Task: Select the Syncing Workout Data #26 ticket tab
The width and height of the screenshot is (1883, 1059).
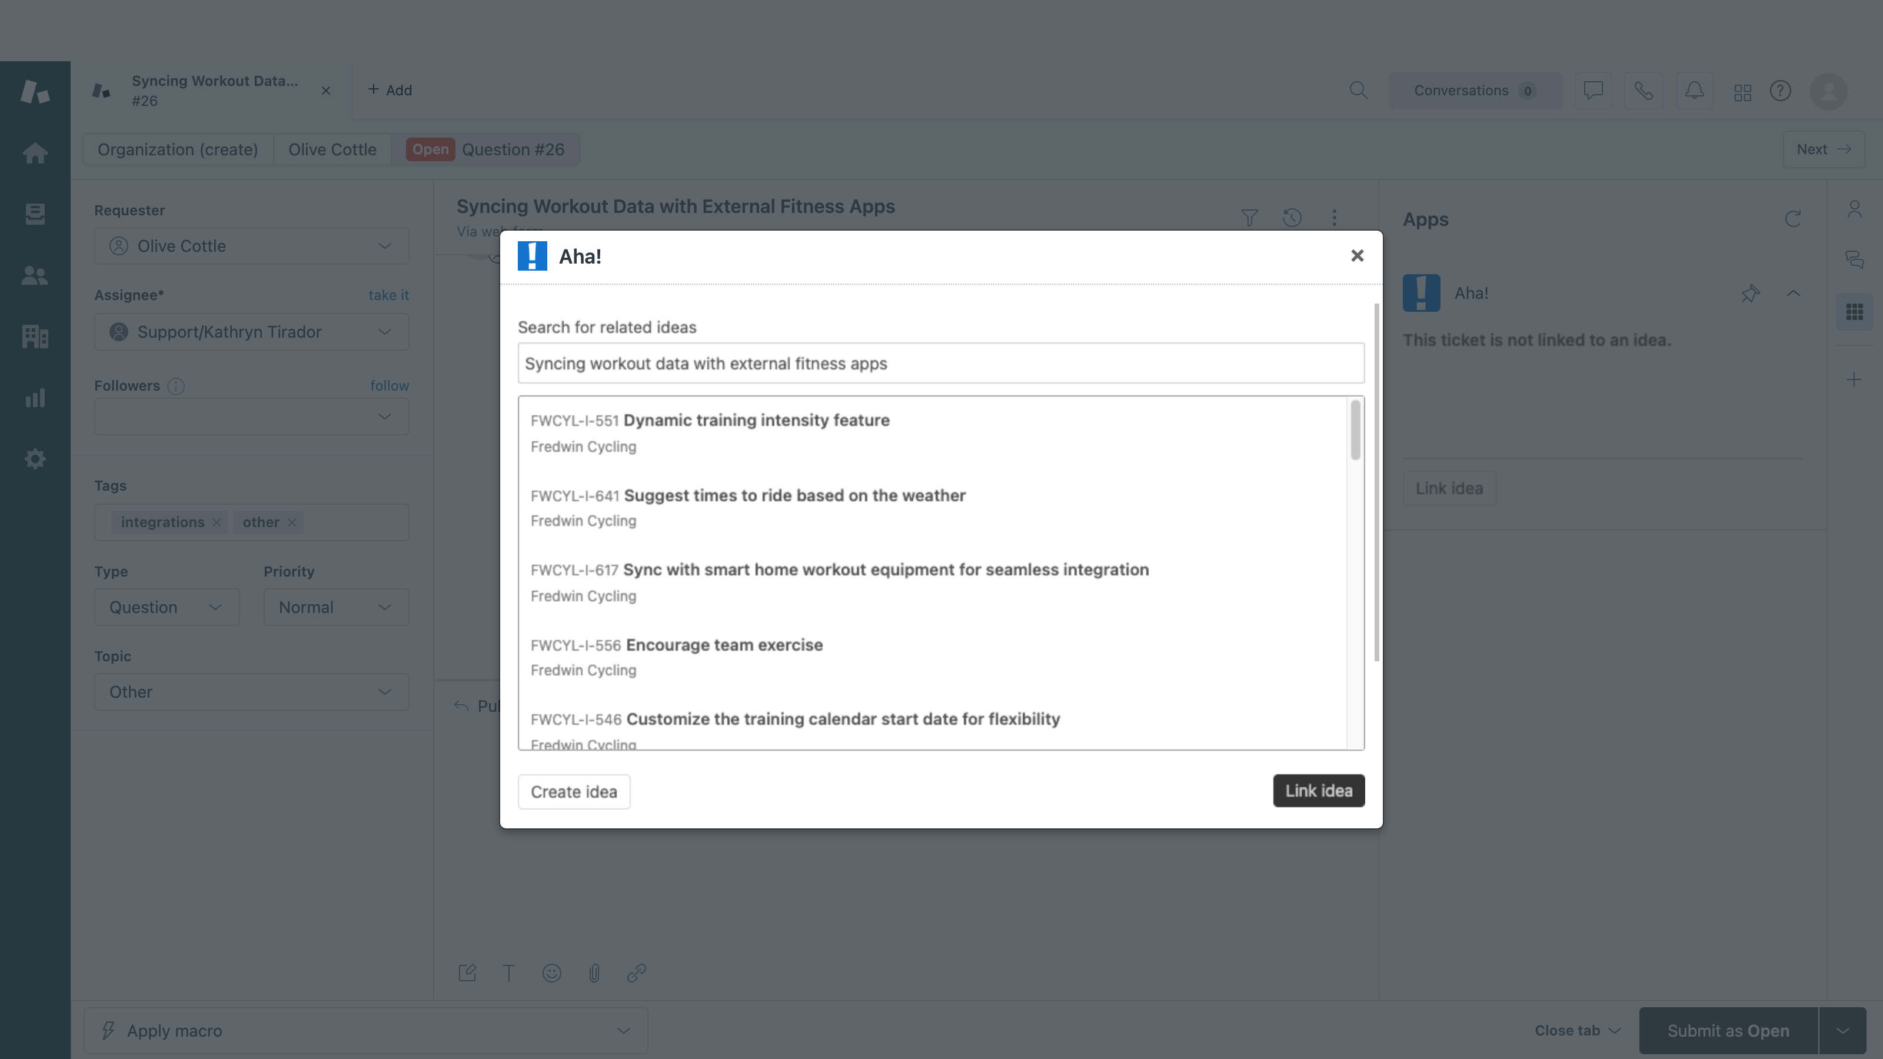Action: [214, 90]
